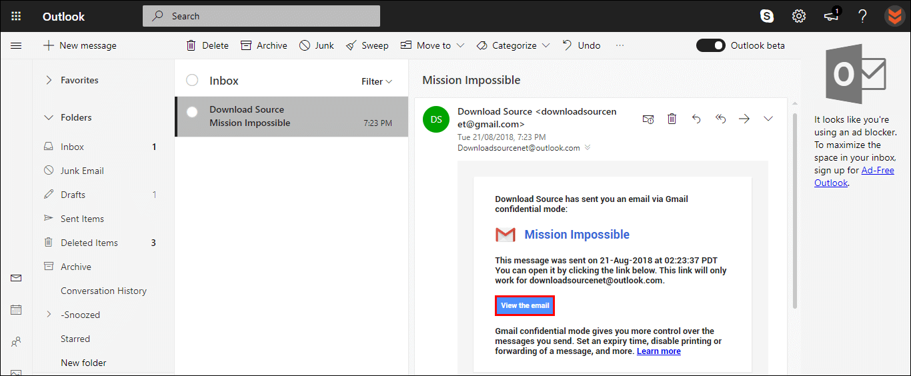Viewport: 911px width, 376px height.
Task: Click the Forward arrow icon
Action: click(744, 119)
